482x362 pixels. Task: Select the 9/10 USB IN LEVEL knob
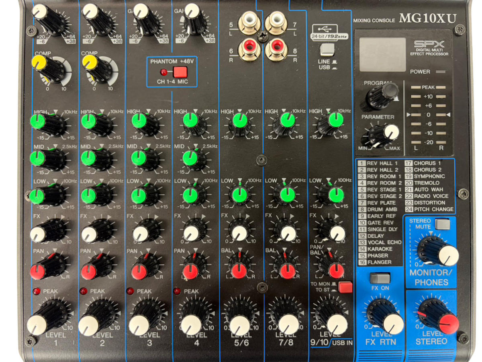333,318
